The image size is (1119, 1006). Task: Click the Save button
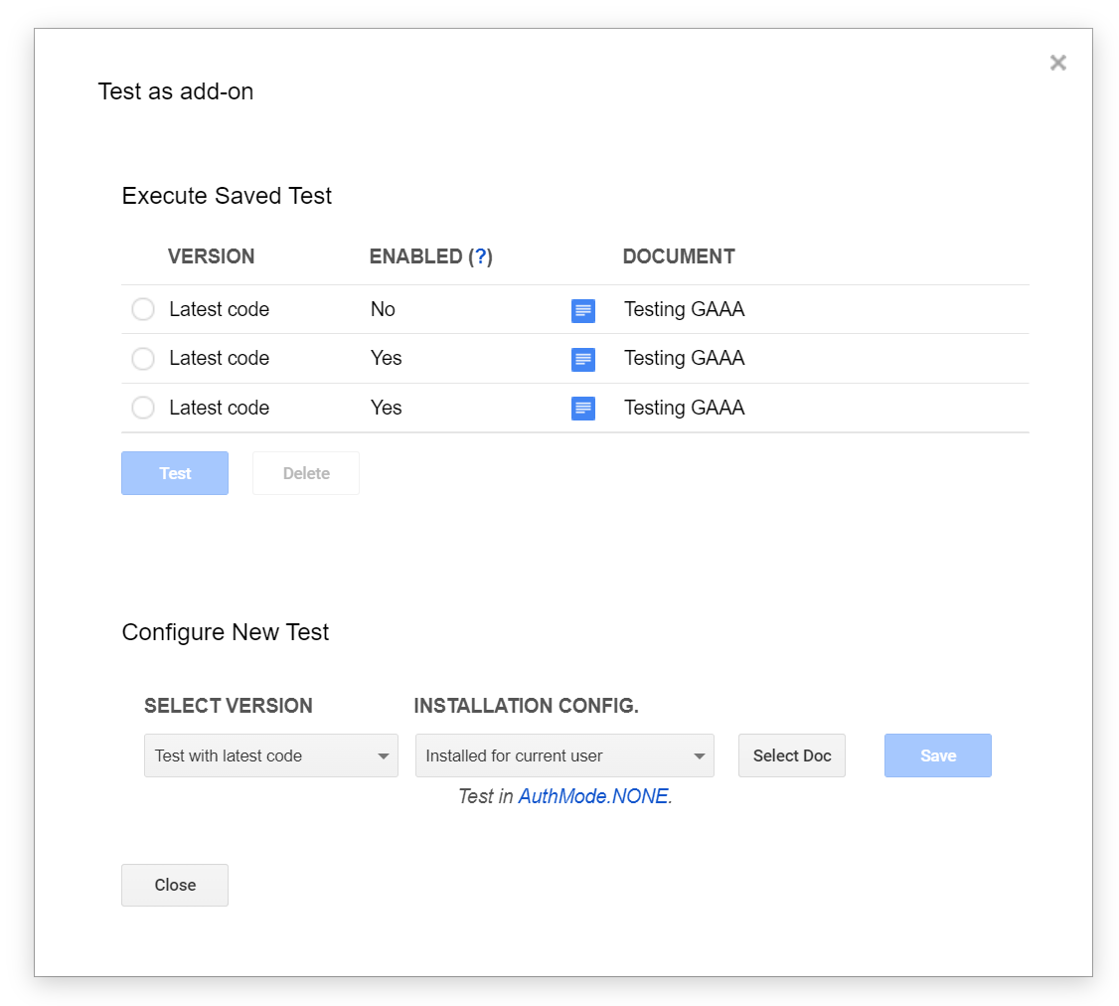coord(938,755)
